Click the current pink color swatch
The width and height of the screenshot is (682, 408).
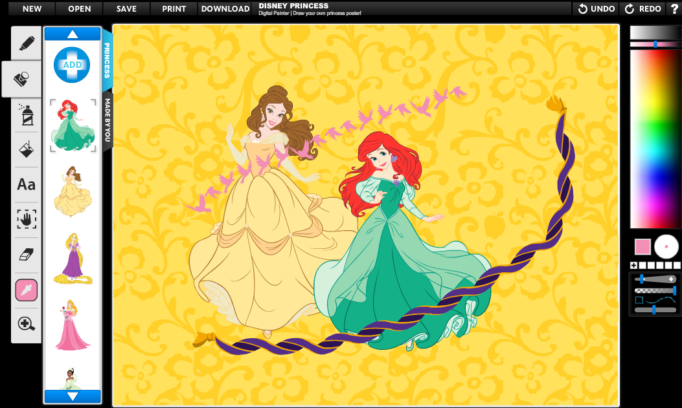click(642, 246)
